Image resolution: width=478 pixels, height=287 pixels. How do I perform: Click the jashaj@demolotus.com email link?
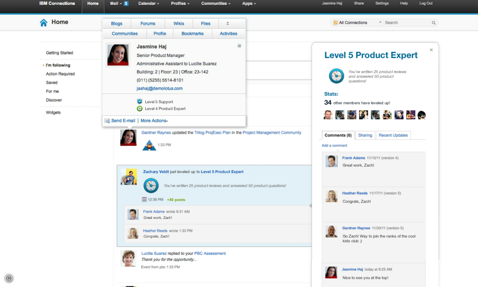(x=160, y=88)
